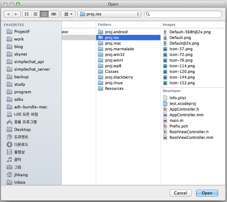Image resolution: width=227 pixels, height=202 pixels.
Task: Open the item arrangement dropdown
Action: point(68,14)
